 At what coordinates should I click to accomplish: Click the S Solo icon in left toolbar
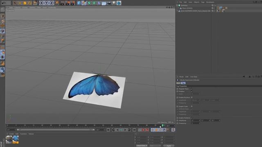(x=2, y=57)
